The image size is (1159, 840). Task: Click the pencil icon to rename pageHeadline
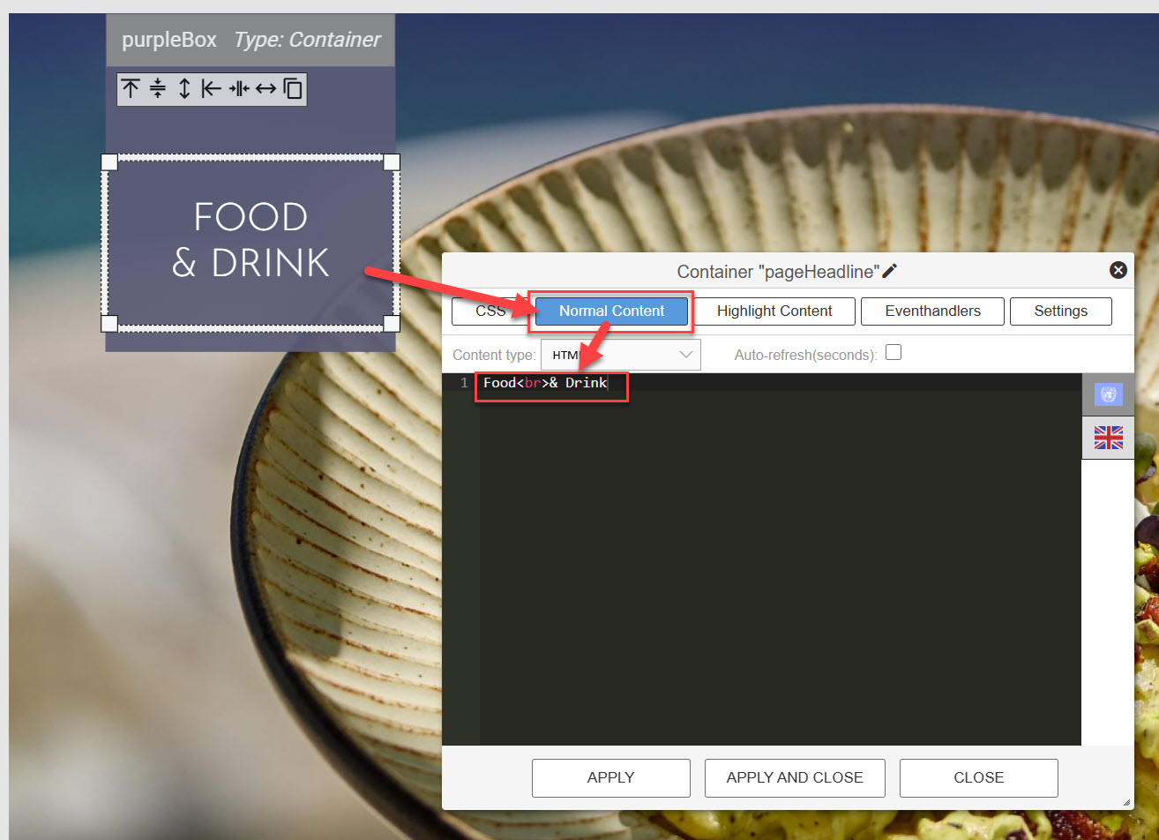click(x=890, y=271)
